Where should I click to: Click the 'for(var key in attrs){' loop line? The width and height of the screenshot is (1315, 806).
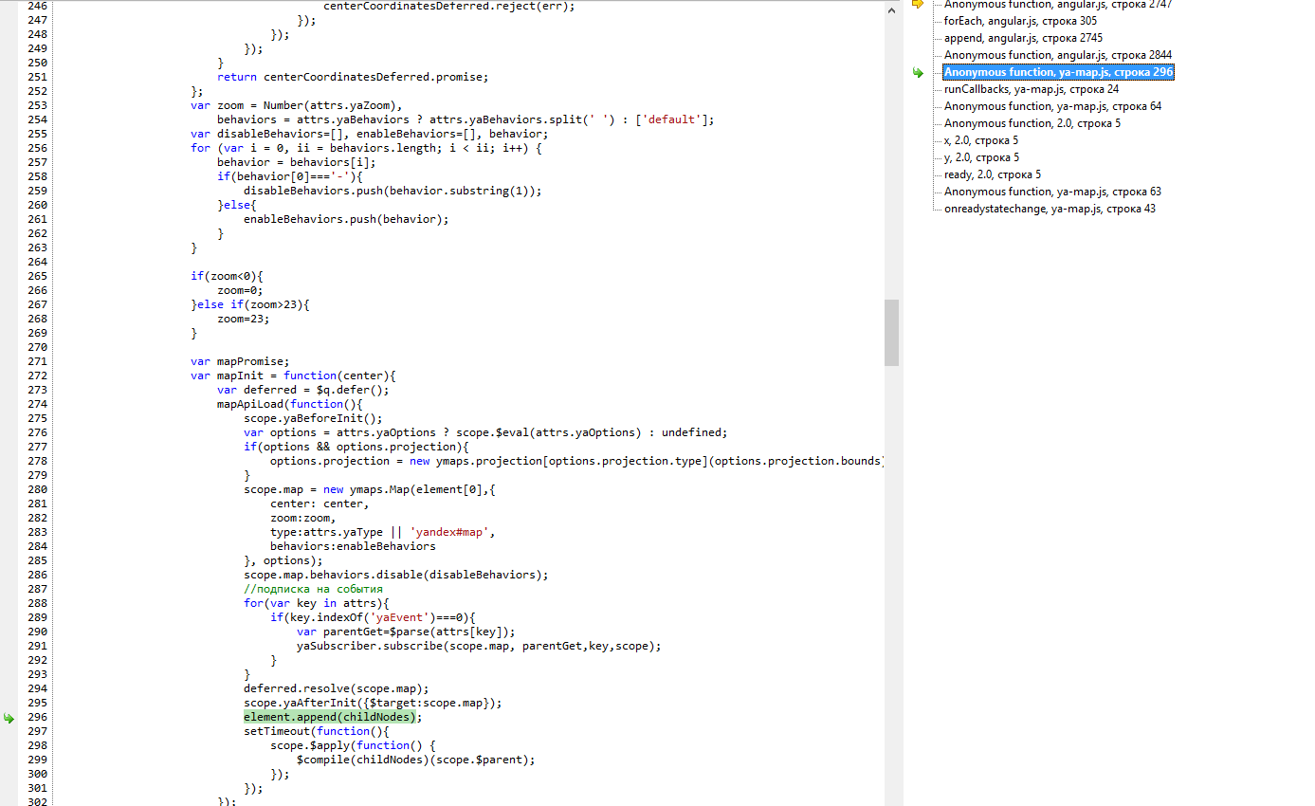(x=316, y=603)
